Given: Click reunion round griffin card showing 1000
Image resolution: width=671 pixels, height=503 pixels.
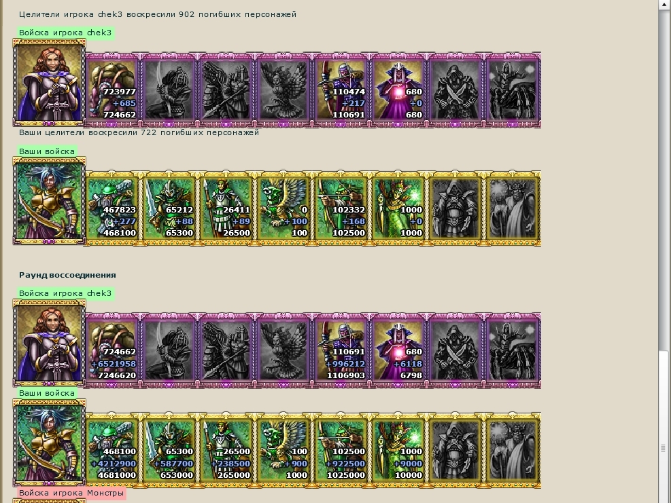Looking at the screenshot, I should (x=283, y=450).
